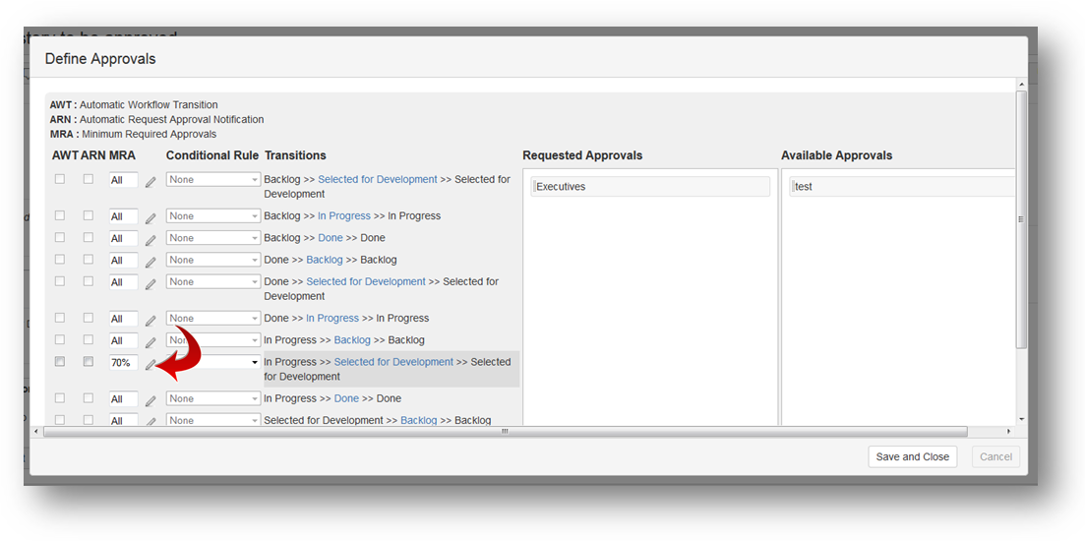The height and width of the screenshot is (541, 1085).
Task: Select Executives in Requested Approvals list
Action: pyautogui.click(x=649, y=186)
